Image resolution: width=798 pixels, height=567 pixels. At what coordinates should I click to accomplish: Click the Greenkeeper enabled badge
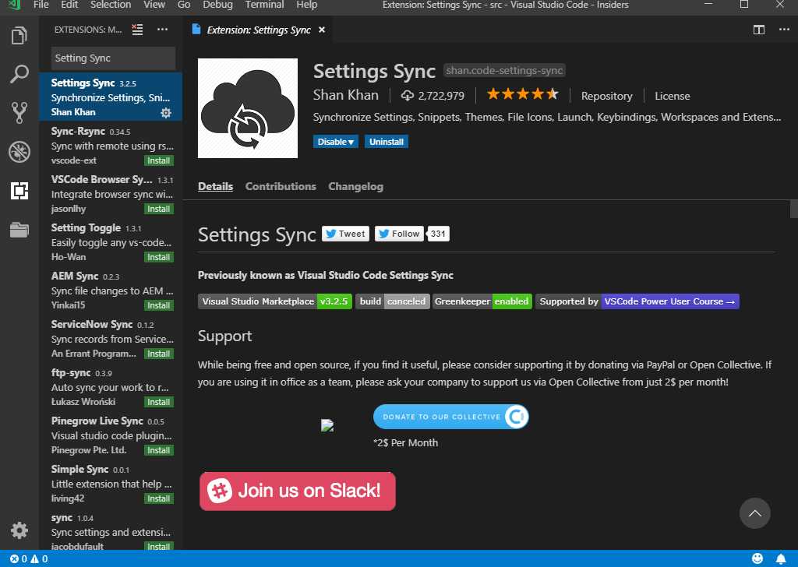pos(482,301)
